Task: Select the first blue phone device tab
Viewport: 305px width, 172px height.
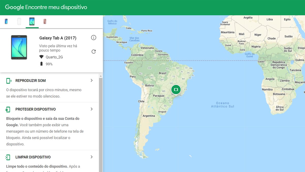Action: point(6,21)
